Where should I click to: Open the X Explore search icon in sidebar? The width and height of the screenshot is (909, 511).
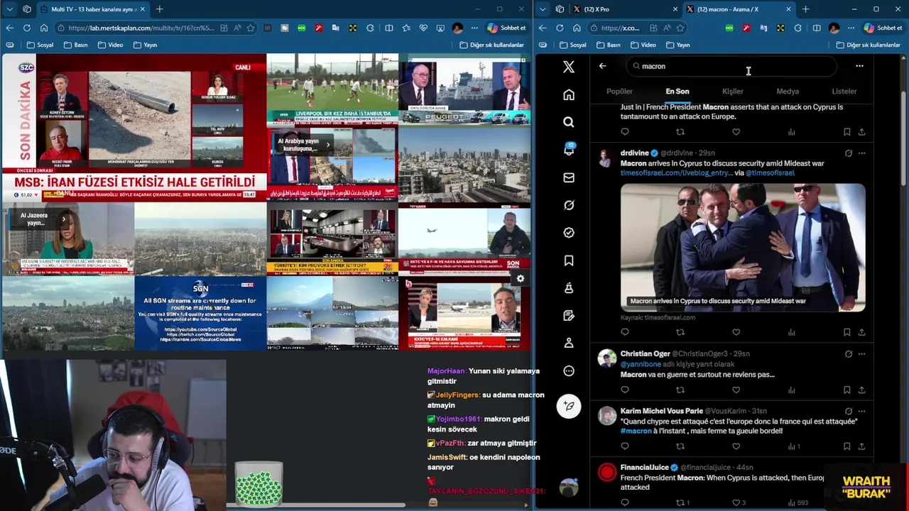tap(569, 122)
